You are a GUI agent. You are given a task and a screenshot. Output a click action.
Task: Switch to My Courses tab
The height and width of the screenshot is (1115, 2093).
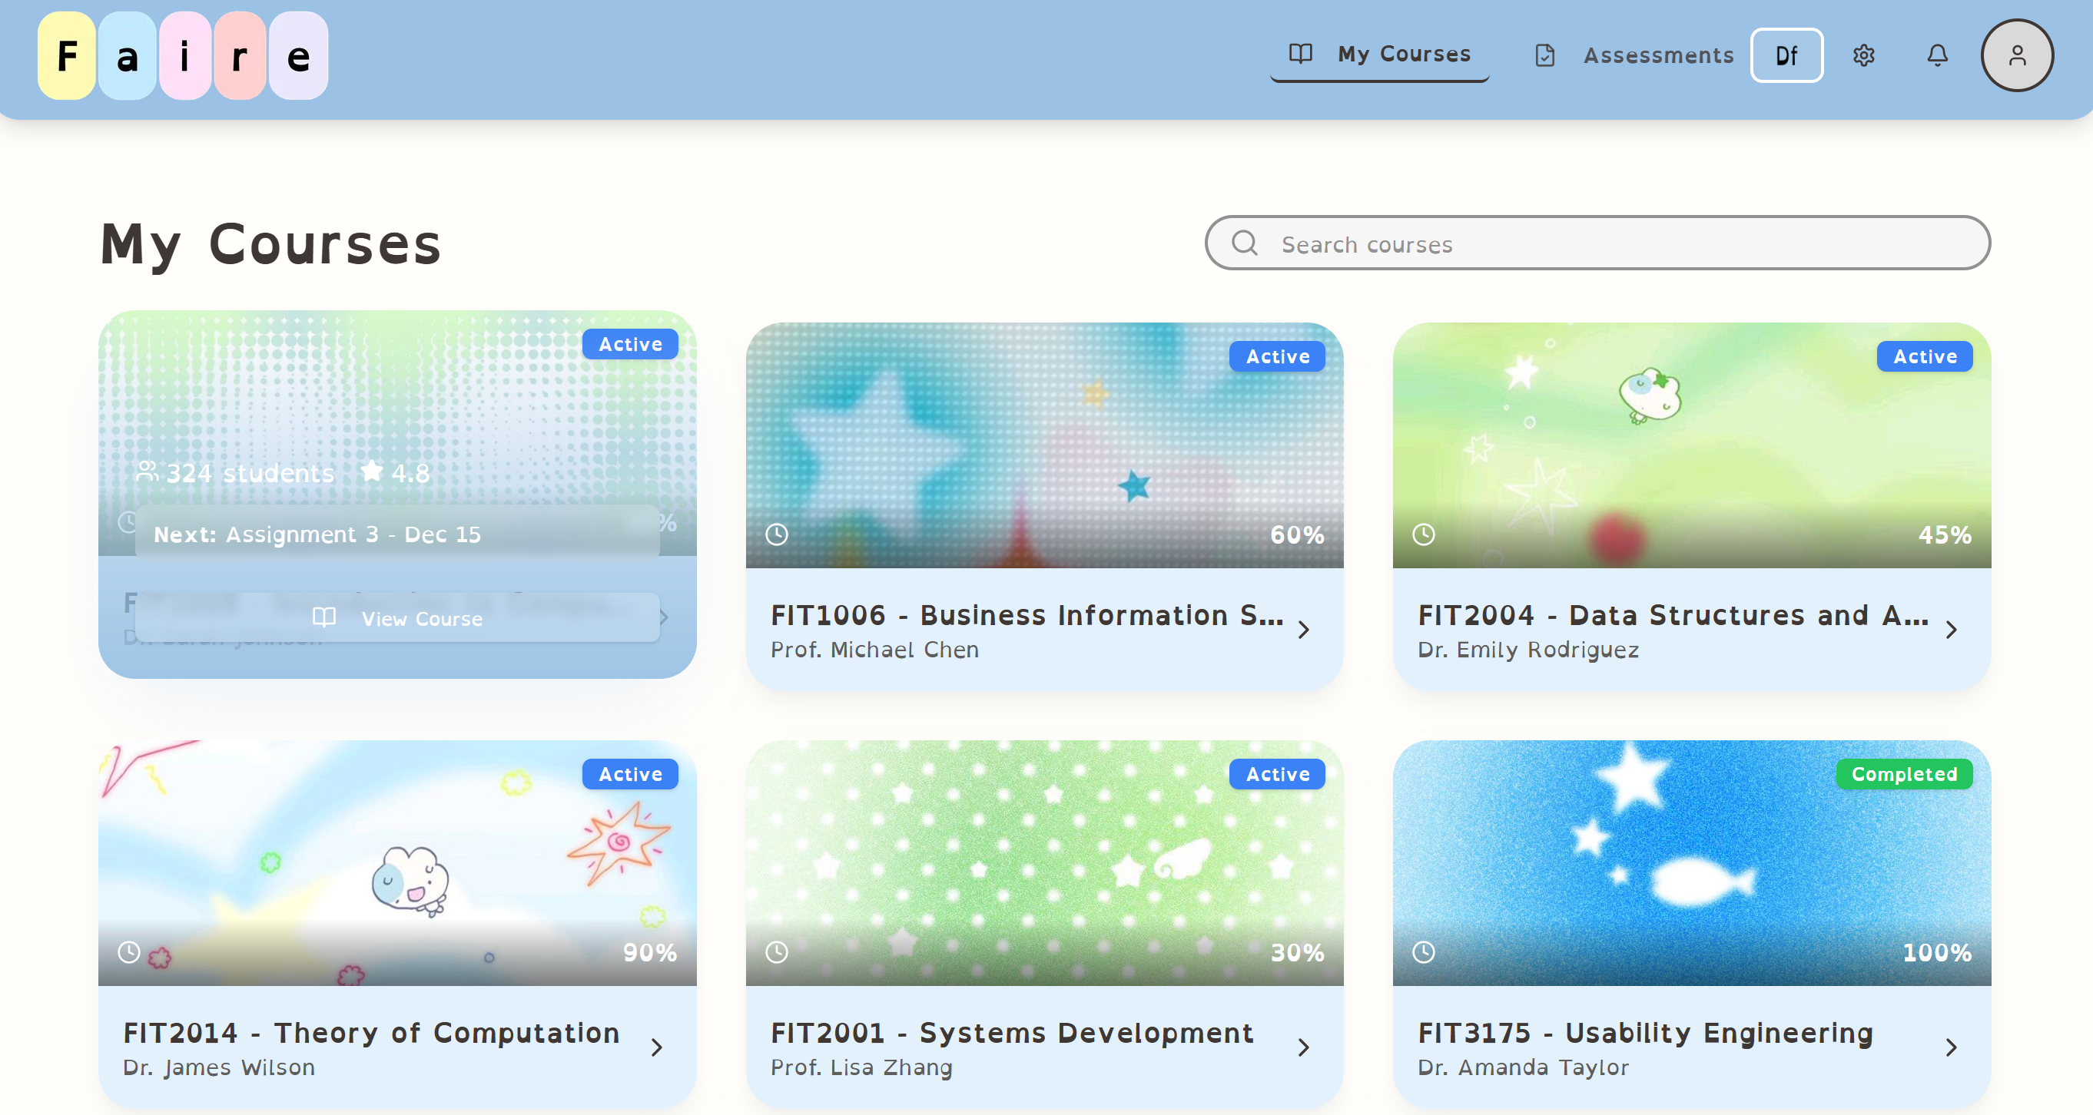click(x=1380, y=55)
